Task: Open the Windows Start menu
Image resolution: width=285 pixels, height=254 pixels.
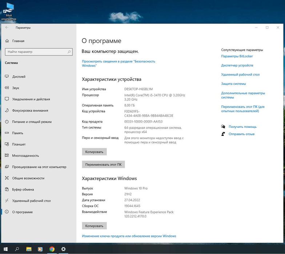Action: [6, 249]
